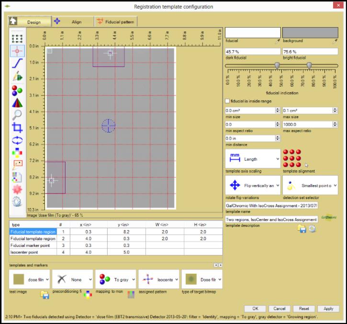Switch to the Fiducial pattern tab

pyautogui.click(x=116, y=22)
